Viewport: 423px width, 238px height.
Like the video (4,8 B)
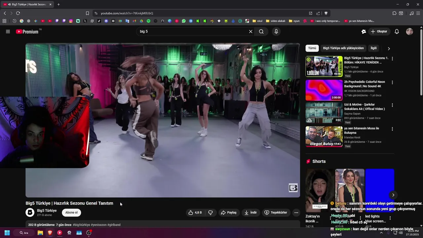tap(195, 213)
